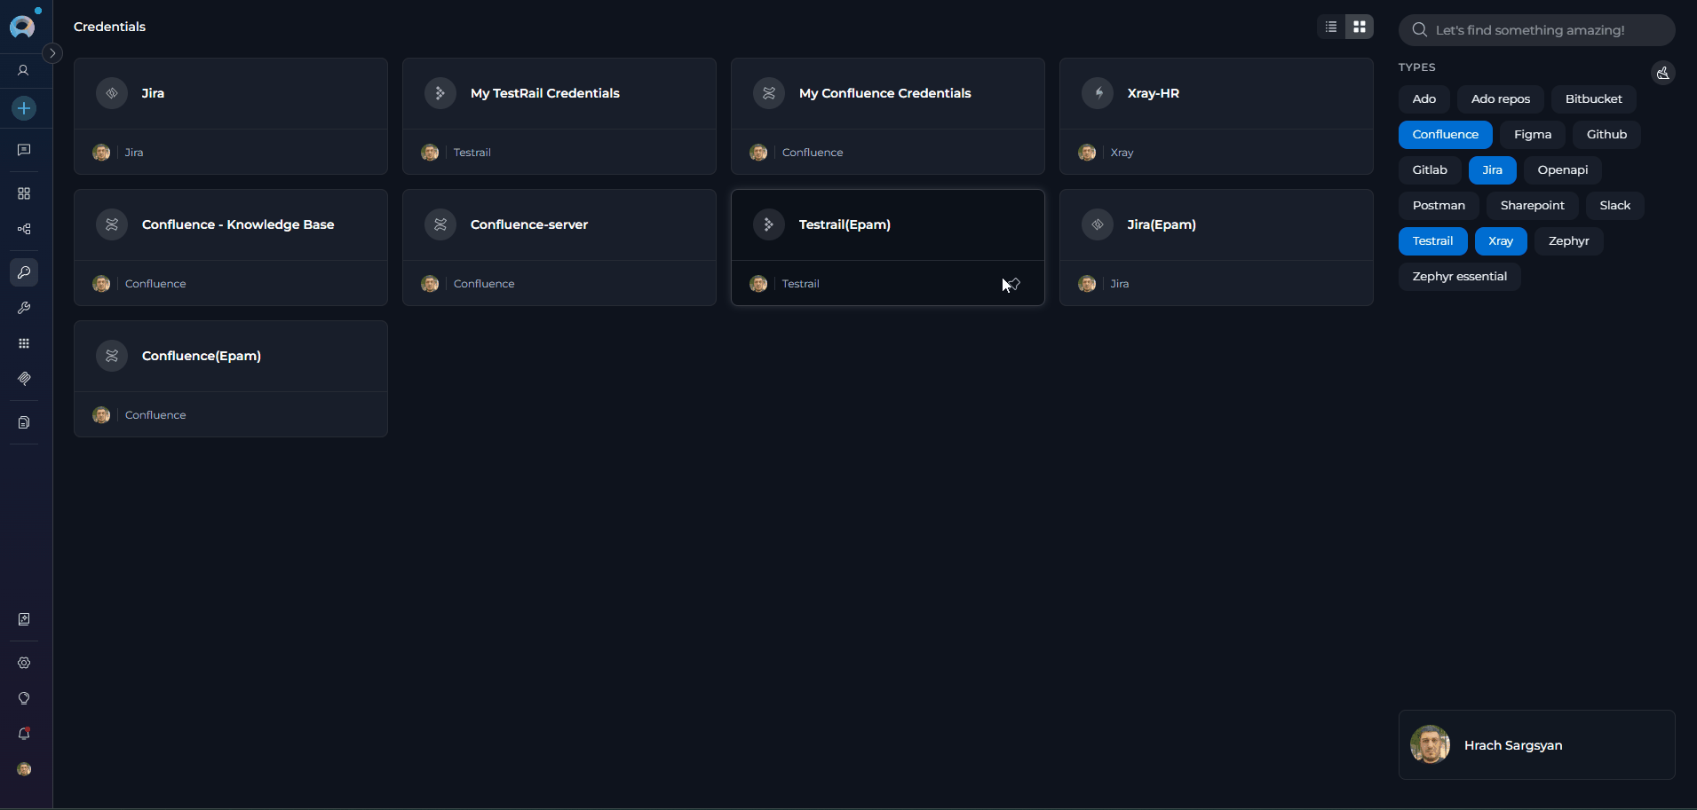This screenshot has height=810, width=1697.
Task: Select the wrench settings tool in sidebar
Action: point(24,308)
